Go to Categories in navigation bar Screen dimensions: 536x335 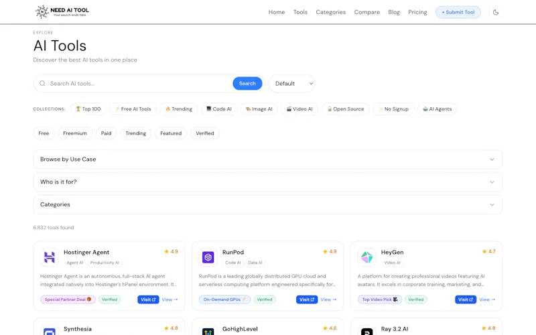click(x=330, y=12)
